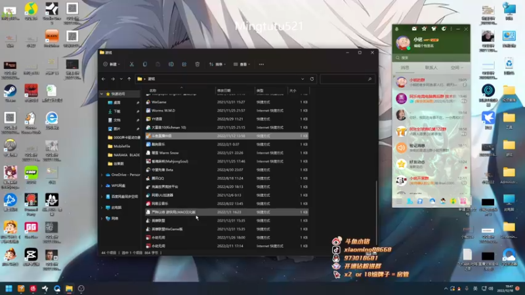Open the Steam desktop icon

point(10,93)
